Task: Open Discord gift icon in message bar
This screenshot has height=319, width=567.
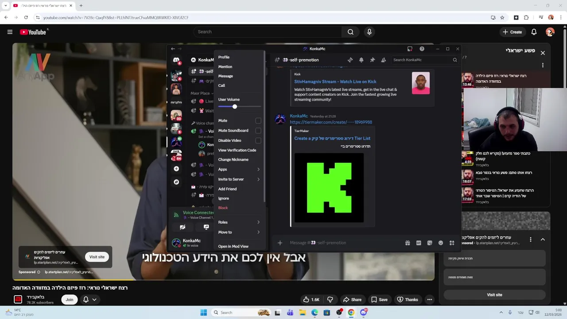Action: point(408,243)
